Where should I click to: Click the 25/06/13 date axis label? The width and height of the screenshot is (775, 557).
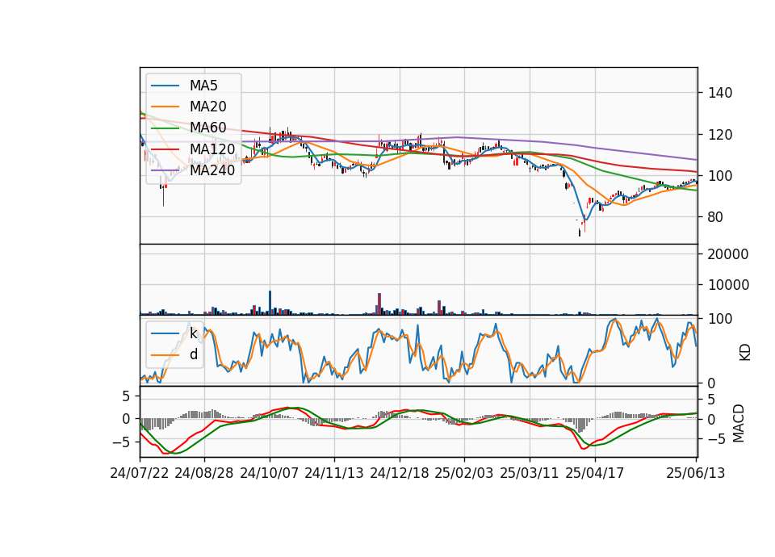click(x=696, y=473)
